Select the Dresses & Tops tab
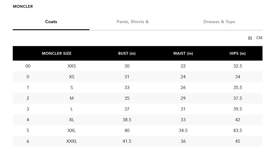This screenshot has height=159, width=276. click(x=219, y=22)
